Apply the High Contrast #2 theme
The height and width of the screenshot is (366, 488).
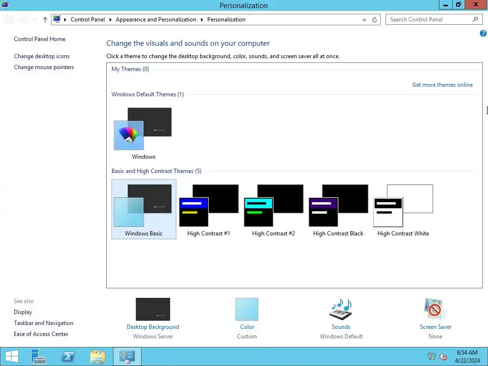[273, 209]
